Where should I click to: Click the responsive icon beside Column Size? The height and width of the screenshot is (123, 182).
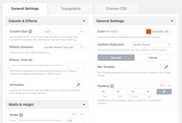(30, 31)
